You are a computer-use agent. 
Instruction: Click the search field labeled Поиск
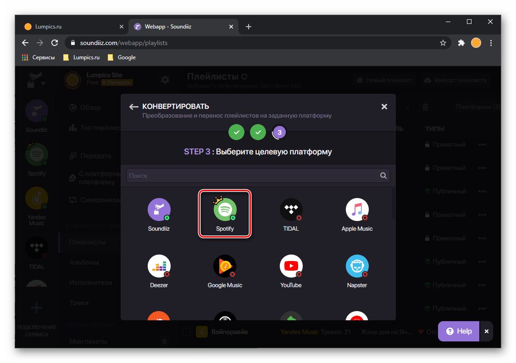(x=252, y=176)
